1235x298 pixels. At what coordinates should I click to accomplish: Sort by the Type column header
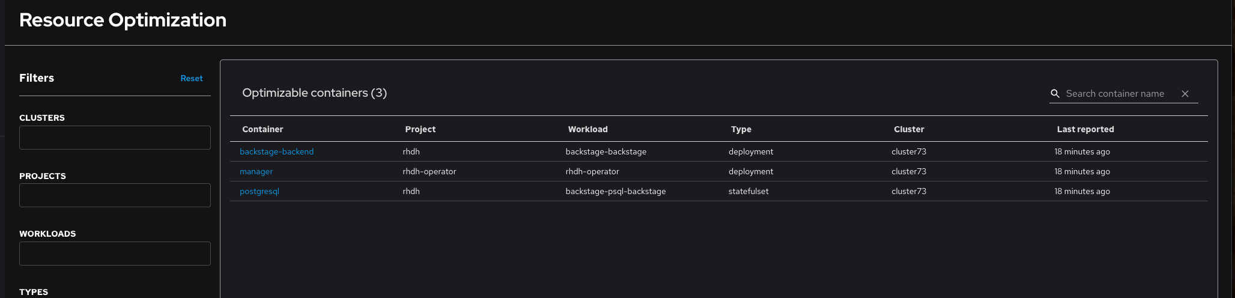[741, 129]
